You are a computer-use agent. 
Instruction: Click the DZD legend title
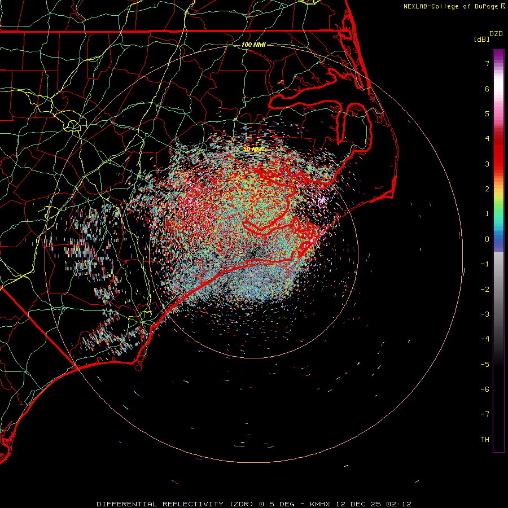click(496, 34)
